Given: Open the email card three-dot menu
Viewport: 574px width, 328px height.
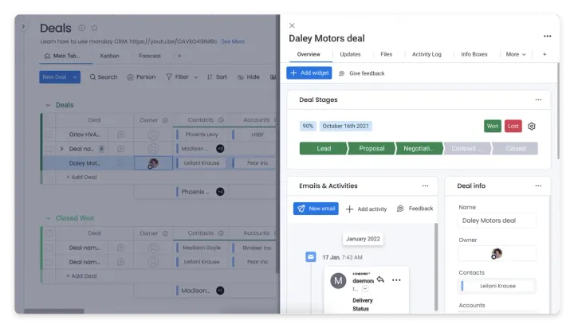Looking at the screenshot, I should [396, 280].
